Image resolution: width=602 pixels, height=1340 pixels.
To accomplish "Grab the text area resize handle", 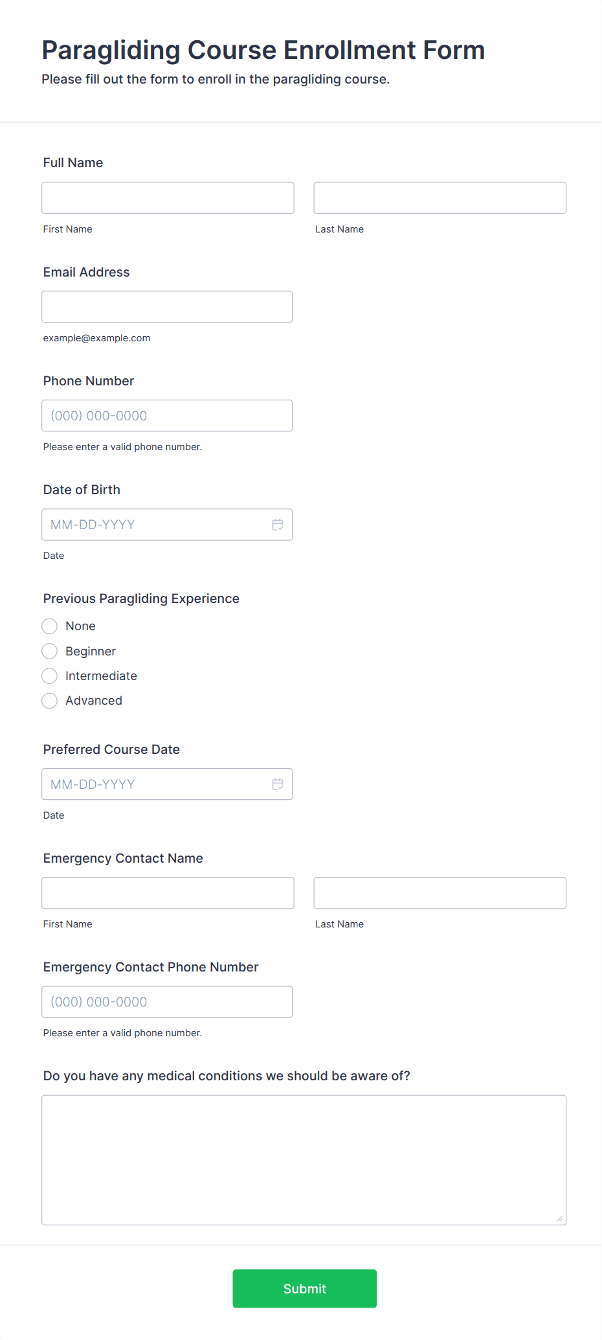I will pos(560,1219).
